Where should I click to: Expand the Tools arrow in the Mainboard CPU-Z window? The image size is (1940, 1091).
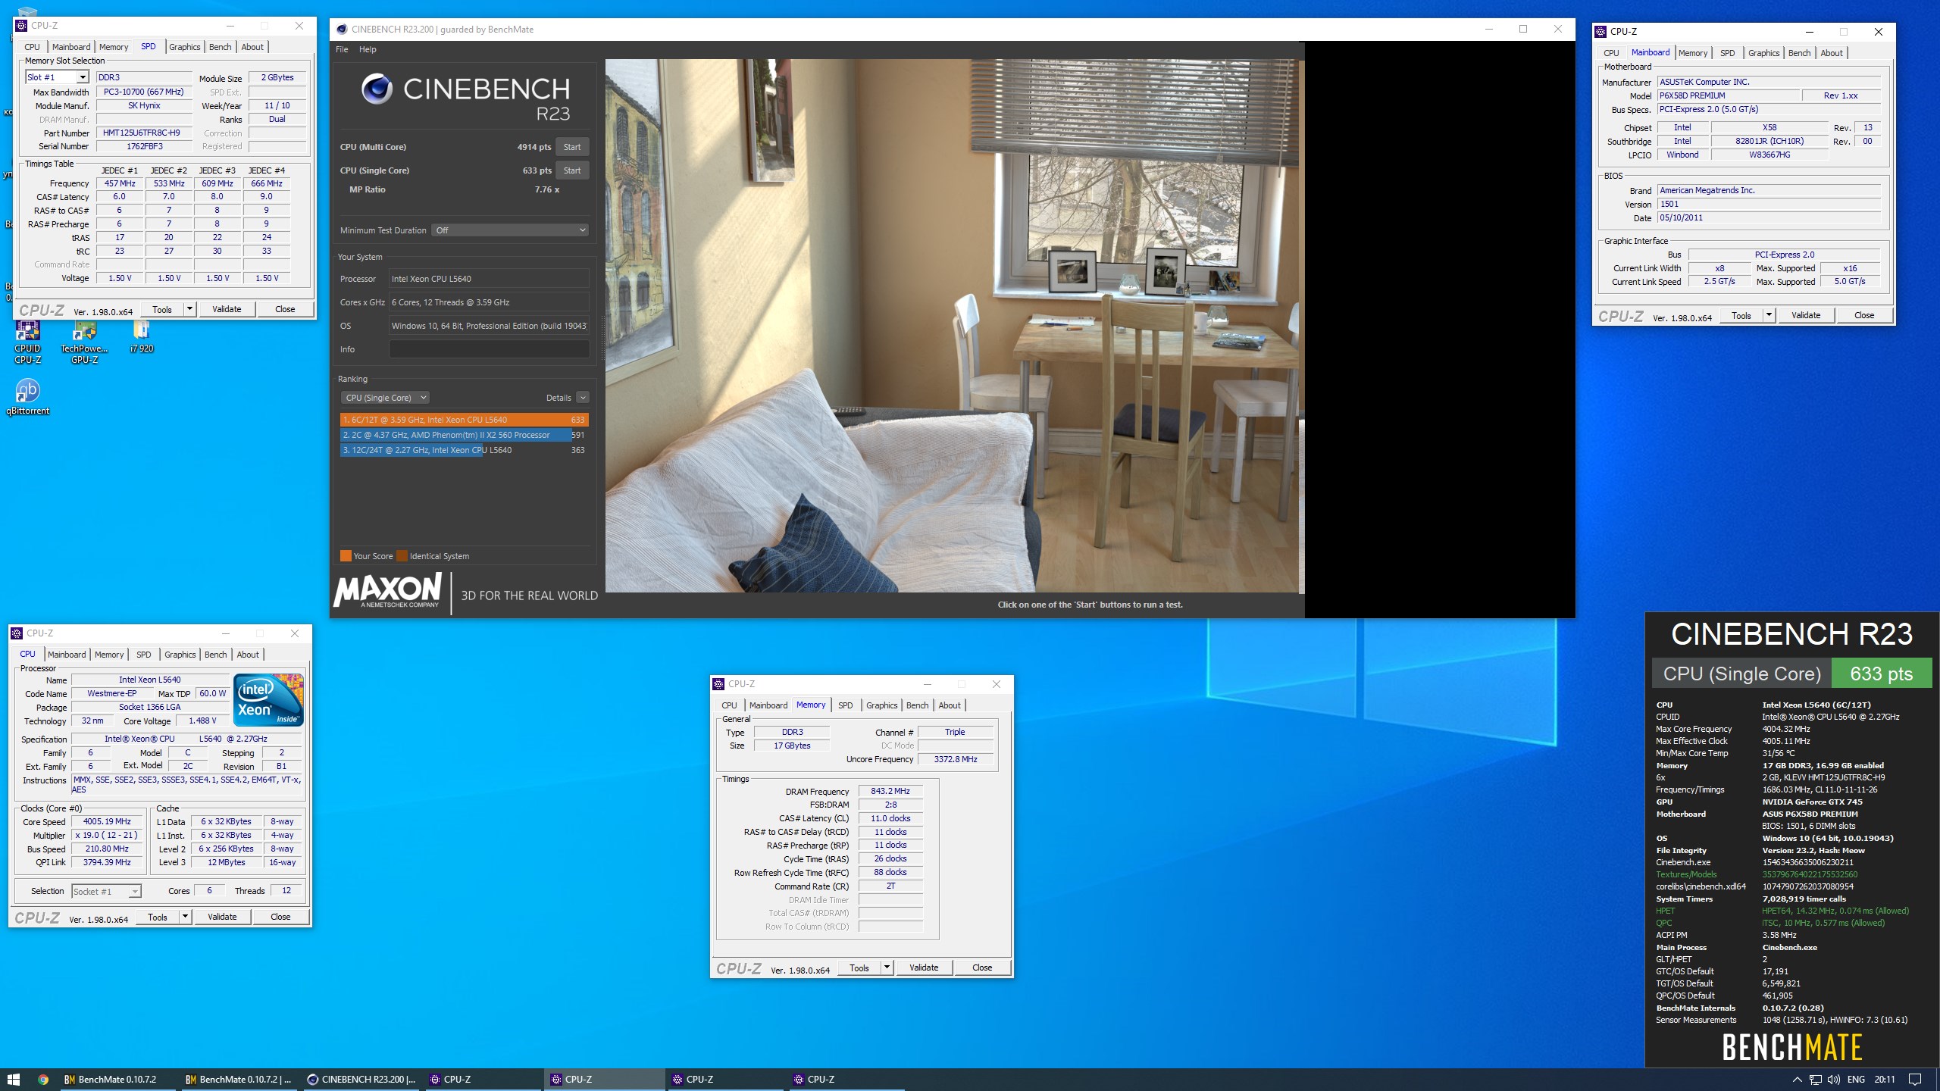point(1769,315)
